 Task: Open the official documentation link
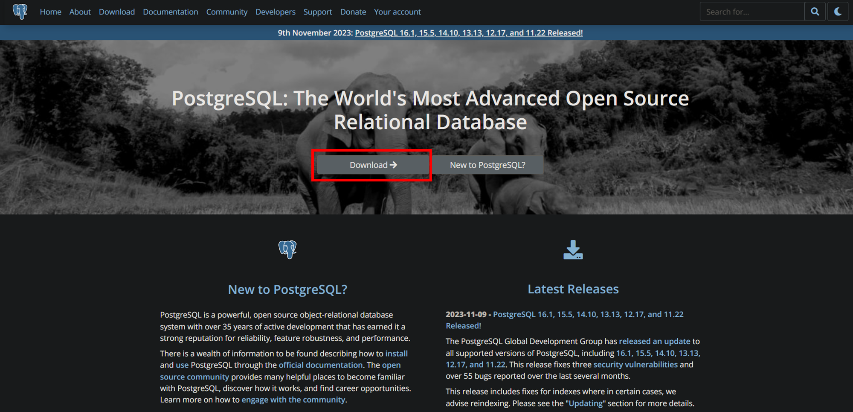321,365
